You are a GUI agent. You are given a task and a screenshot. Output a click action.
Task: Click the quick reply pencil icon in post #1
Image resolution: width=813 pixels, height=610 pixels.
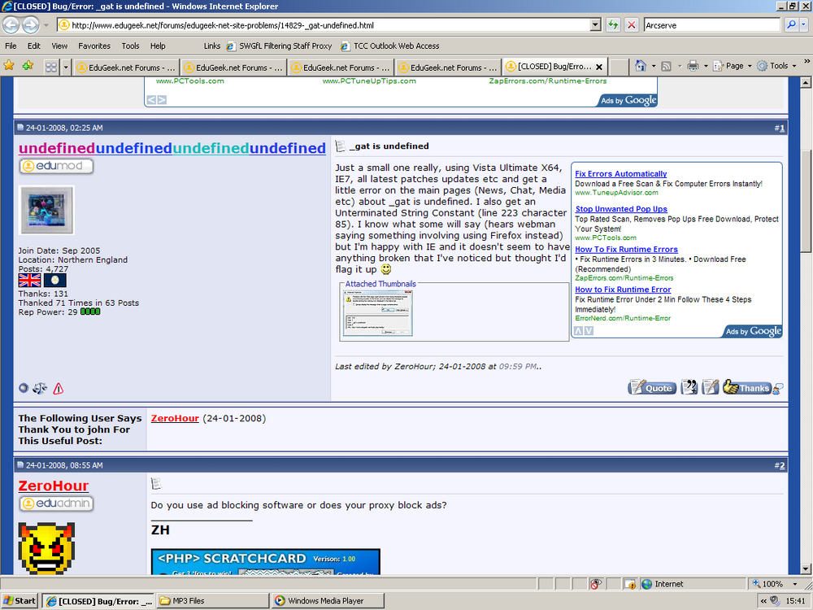tap(711, 387)
